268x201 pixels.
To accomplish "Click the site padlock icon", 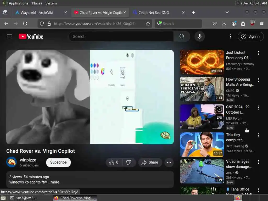I will [49, 24].
